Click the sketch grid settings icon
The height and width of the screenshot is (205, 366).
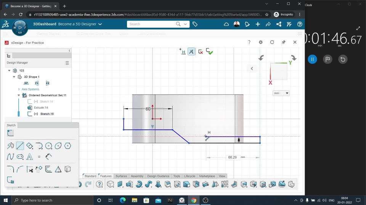pyautogui.click(x=11, y=133)
